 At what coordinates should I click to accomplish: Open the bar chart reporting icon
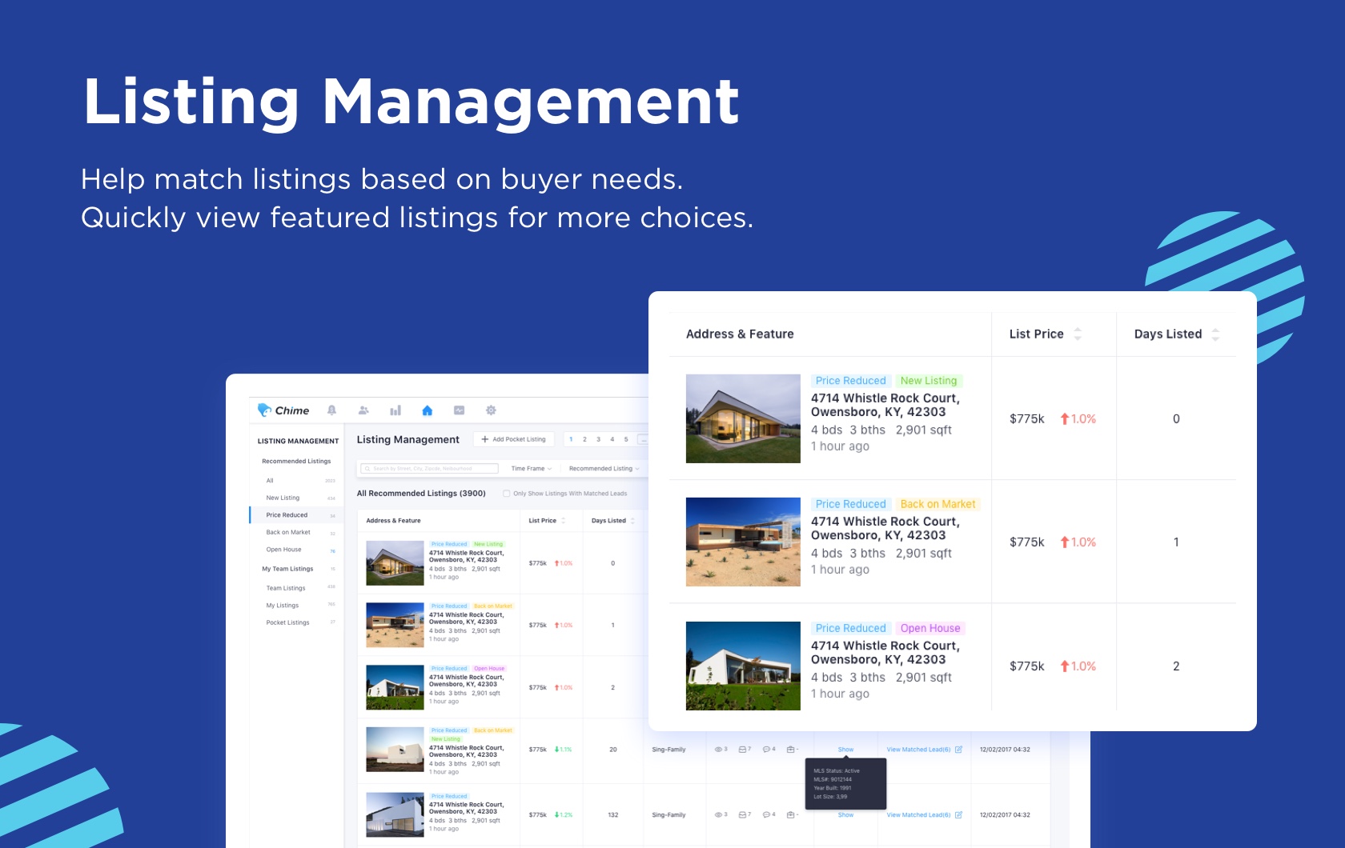click(395, 410)
